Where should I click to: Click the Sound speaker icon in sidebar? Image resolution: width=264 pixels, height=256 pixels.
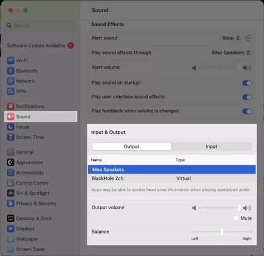click(11, 116)
